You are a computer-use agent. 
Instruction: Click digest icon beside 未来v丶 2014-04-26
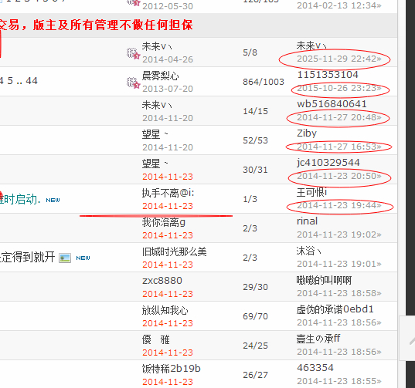tap(133, 53)
